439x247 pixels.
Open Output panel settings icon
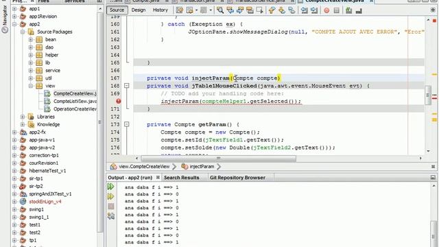tap(111, 216)
